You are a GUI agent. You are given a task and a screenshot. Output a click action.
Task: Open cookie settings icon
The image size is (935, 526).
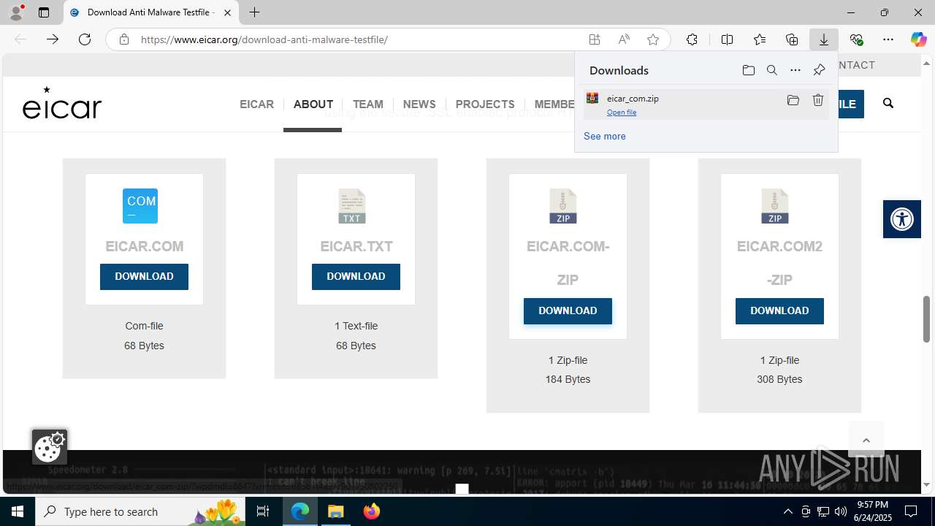point(50,446)
